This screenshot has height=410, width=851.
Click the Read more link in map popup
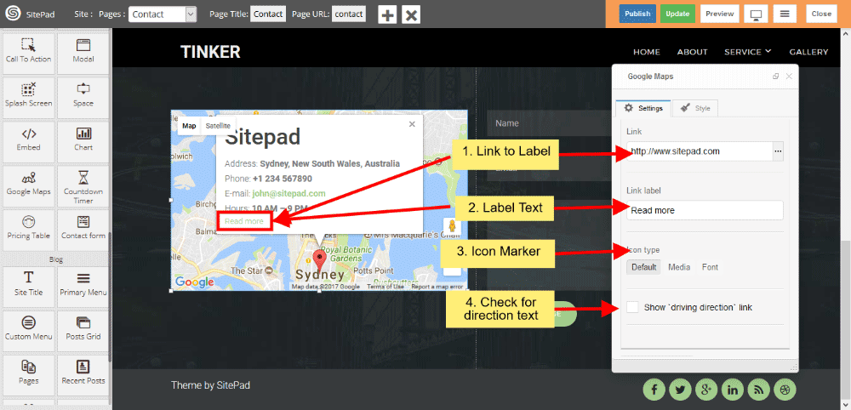(x=244, y=221)
